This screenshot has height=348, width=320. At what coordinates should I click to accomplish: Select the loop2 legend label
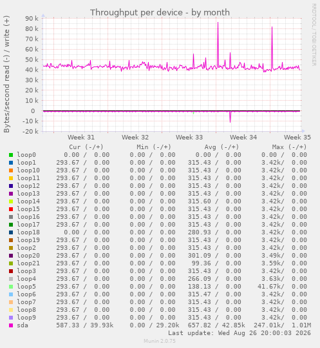pos(26,248)
